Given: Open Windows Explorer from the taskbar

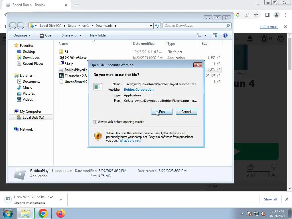Looking at the screenshot, I should click(x=25, y=213).
